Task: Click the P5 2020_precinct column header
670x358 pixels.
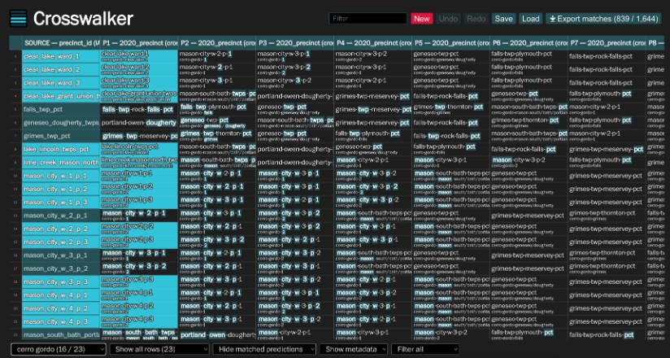Action: [450, 42]
